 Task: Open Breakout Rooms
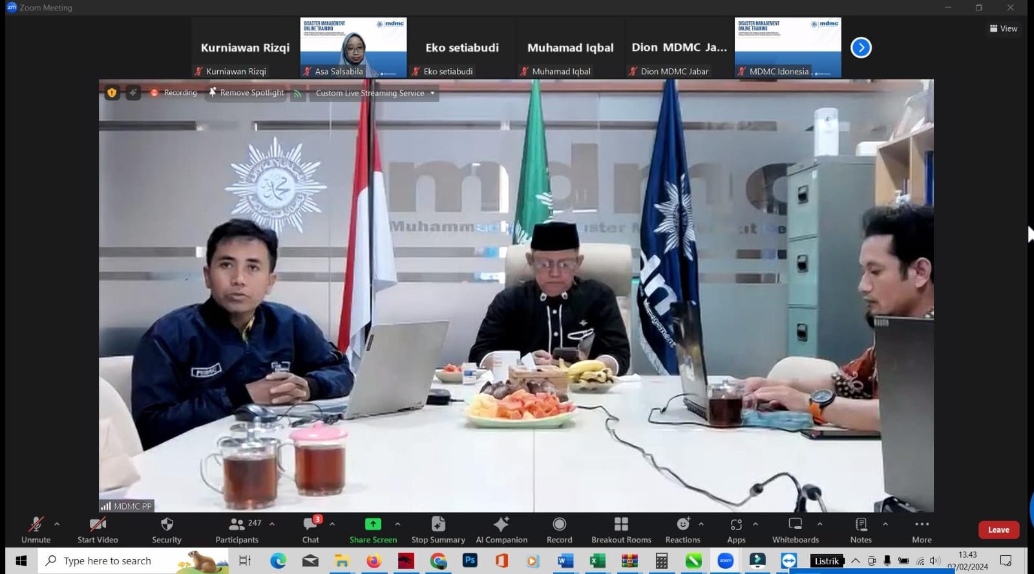[621, 529]
